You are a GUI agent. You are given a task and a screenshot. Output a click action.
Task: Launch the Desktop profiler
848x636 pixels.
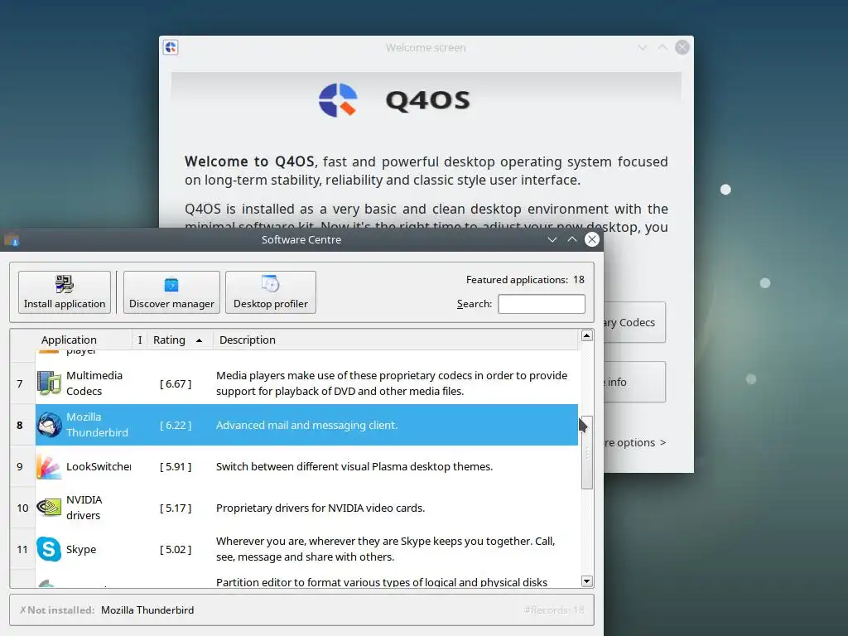(x=271, y=292)
